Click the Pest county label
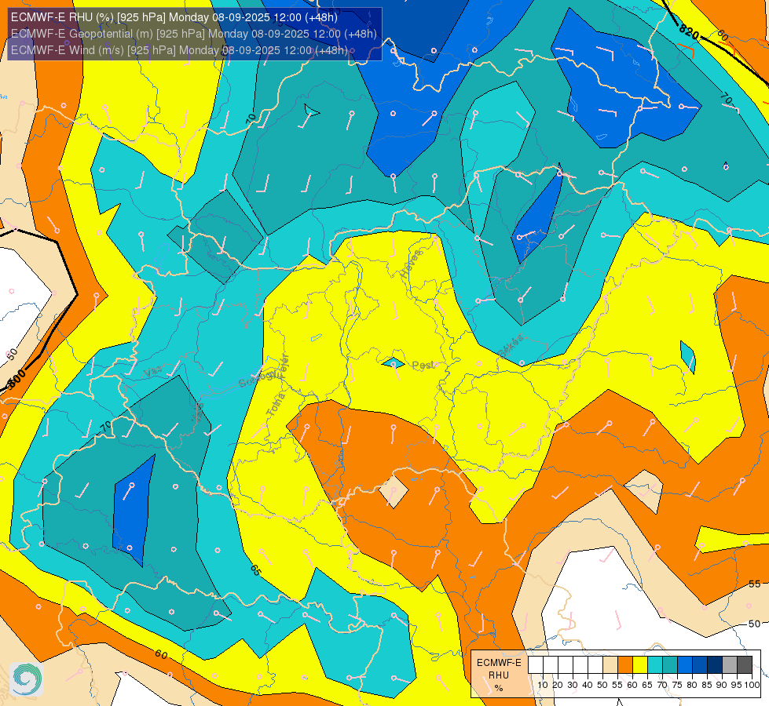 [x=423, y=365]
